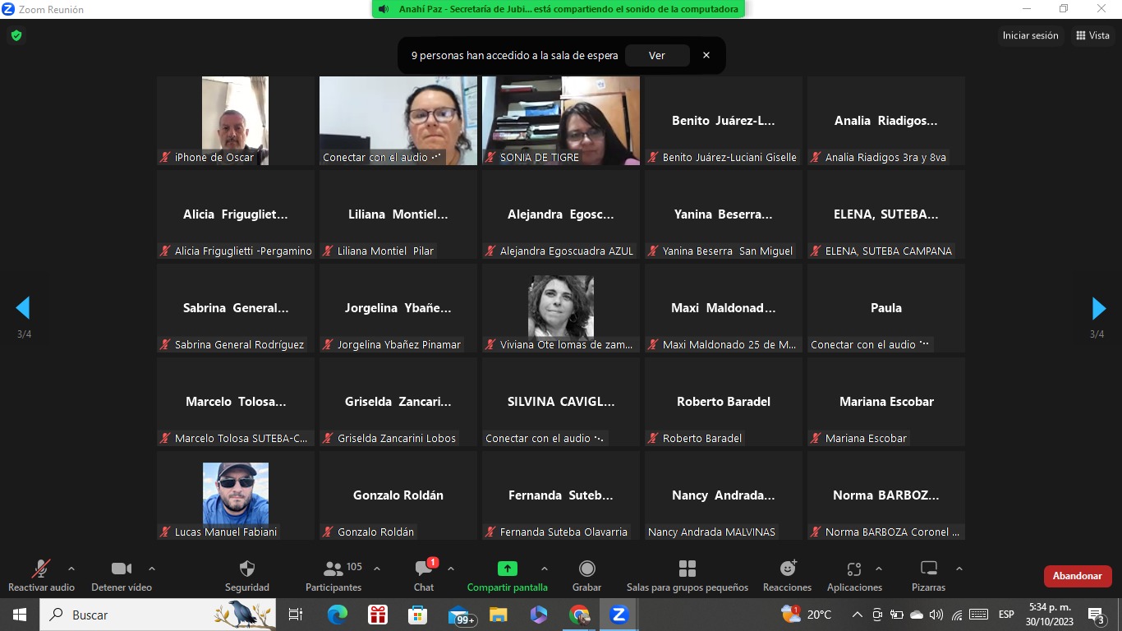This screenshot has width=1122, height=631.
Task: Dismiss the waiting room notification
Action: point(706,55)
